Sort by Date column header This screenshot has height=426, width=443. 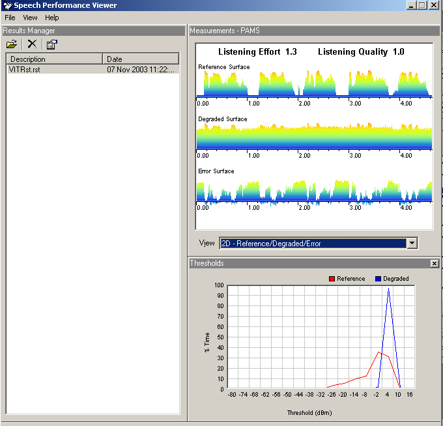tap(141, 59)
